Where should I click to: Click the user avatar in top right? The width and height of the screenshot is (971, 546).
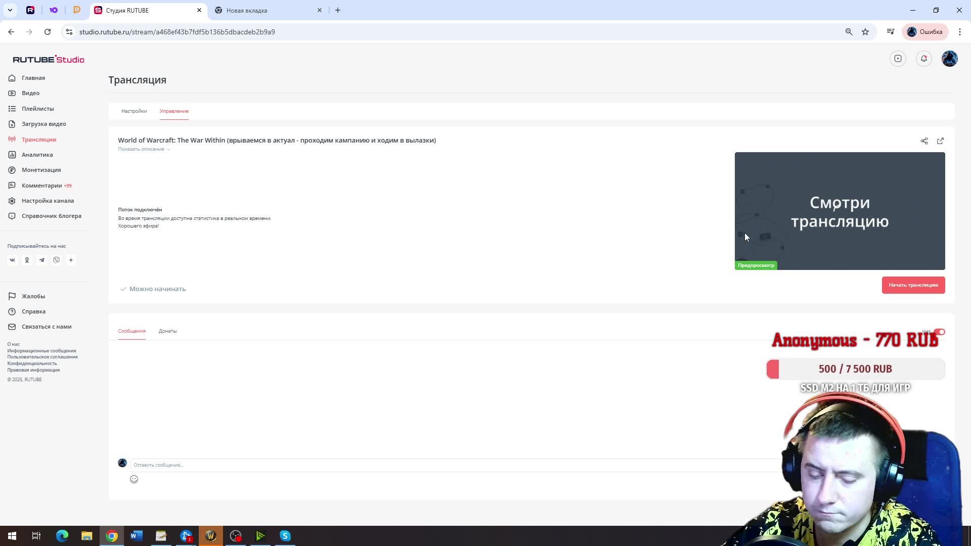[949, 59]
